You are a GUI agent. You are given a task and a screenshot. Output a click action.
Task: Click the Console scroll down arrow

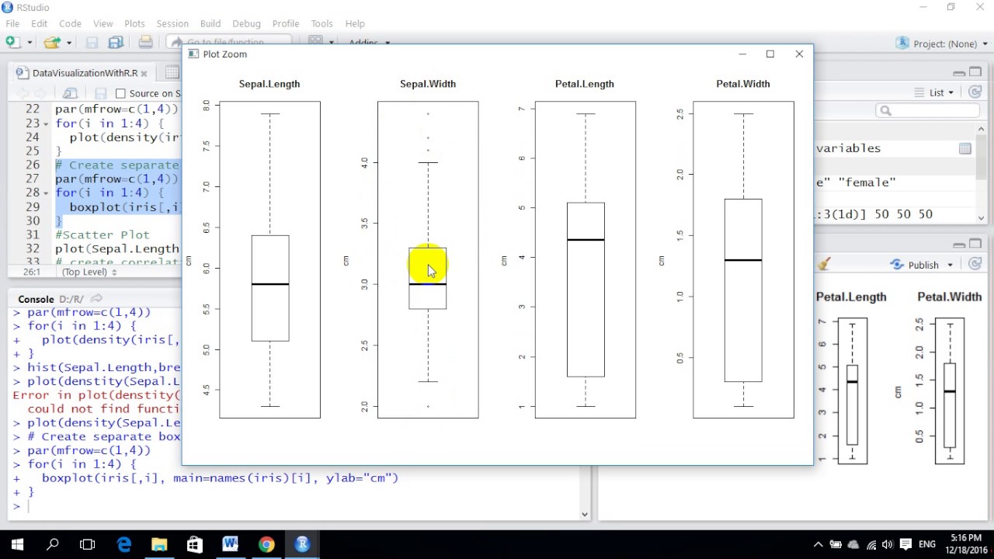pos(585,513)
